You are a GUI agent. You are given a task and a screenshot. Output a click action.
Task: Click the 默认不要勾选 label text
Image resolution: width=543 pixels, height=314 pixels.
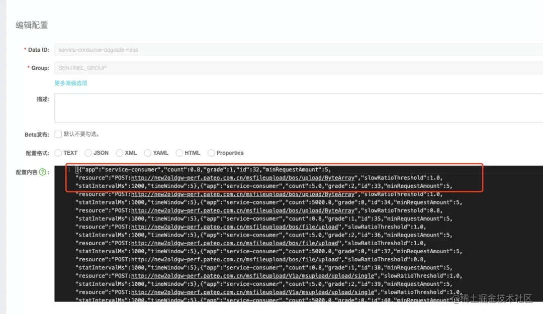[x=81, y=134]
